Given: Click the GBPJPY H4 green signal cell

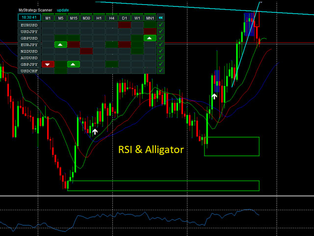Looking at the screenshot, I should click(x=112, y=64).
